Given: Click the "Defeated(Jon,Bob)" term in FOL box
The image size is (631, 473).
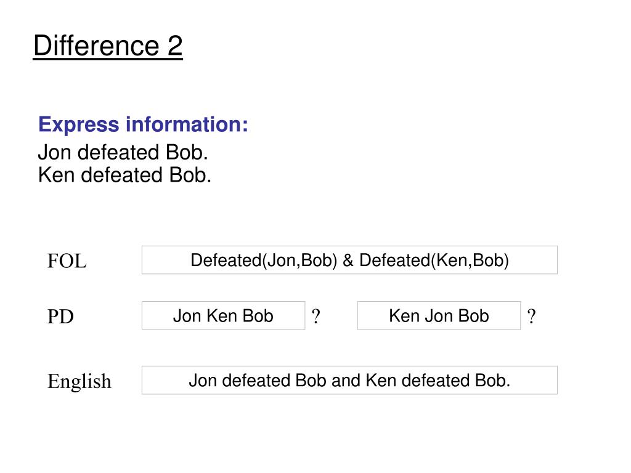Looking at the screenshot, I should 264,261.
